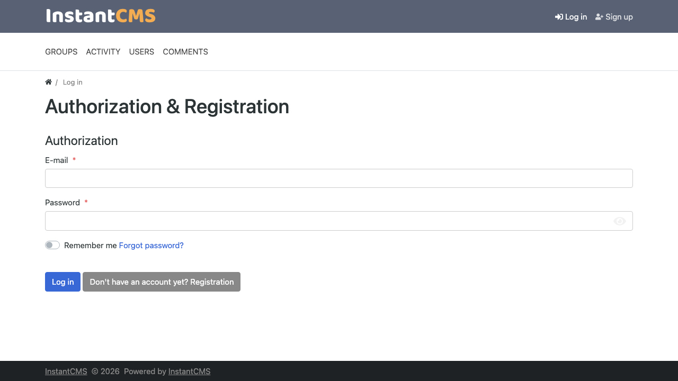Click the Log in breadcrumb item
This screenshot has height=381, width=678.
click(x=73, y=82)
